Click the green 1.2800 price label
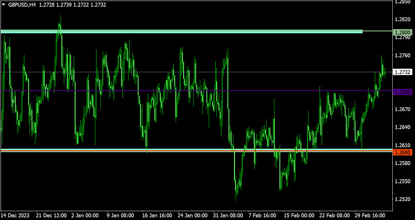The width and height of the screenshot is (415, 220). (x=403, y=33)
